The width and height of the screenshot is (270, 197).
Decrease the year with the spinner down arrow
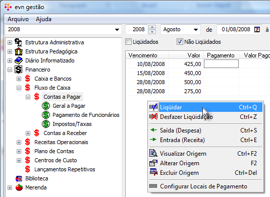coord(152,32)
